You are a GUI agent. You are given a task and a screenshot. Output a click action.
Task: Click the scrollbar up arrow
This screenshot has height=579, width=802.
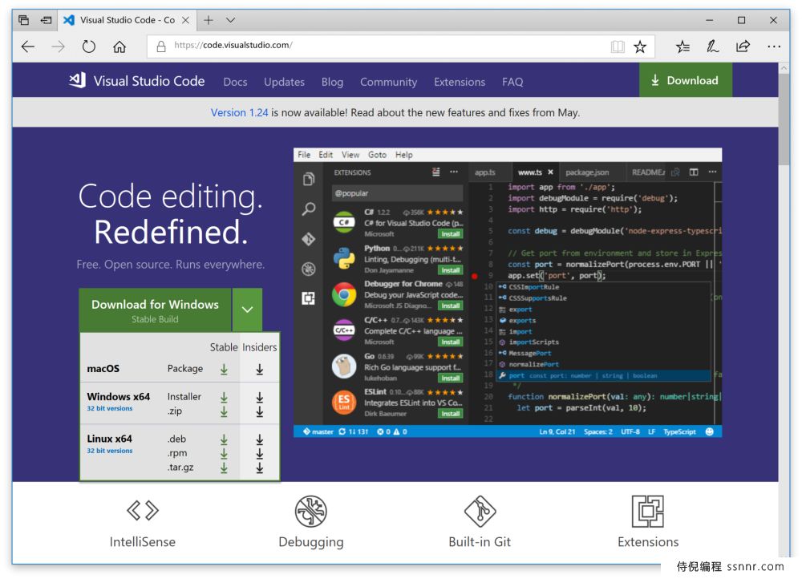(x=784, y=68)
